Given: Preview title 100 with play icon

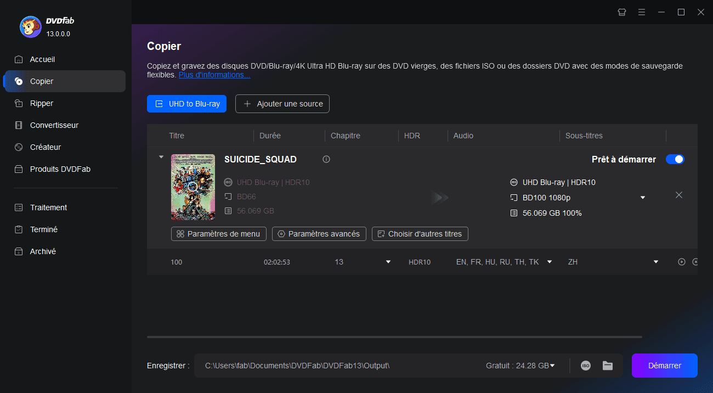Looking at the screenshot, I should (682, 262).
